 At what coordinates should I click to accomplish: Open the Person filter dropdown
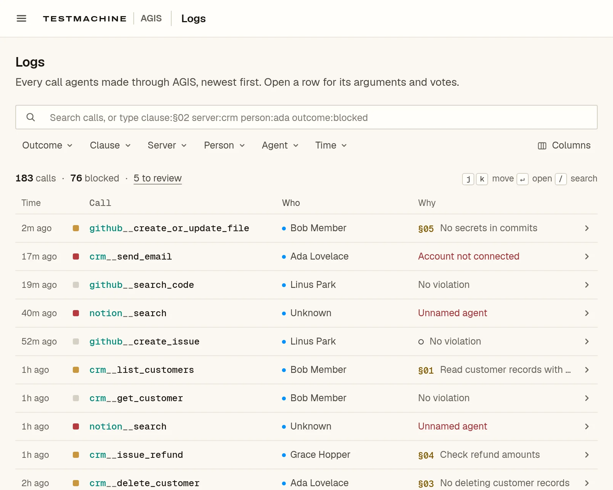(x=224, y=145)
